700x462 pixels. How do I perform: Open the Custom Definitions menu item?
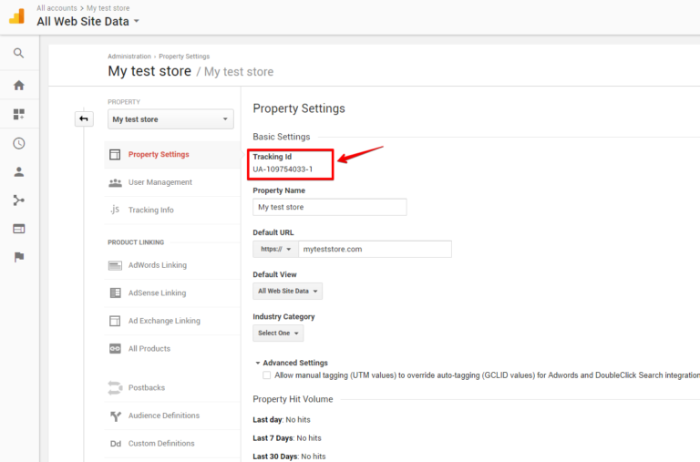click(x=172, y=443)
